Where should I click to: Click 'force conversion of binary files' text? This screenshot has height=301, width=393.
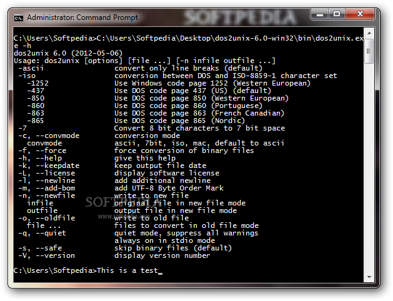pos(184,150)
